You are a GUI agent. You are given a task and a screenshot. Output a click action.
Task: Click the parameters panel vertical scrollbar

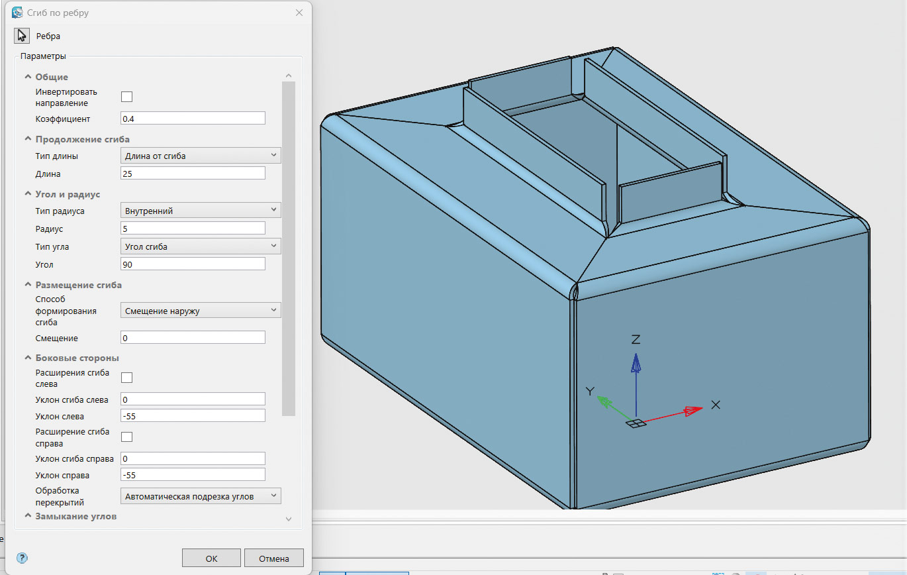point(288,248)
